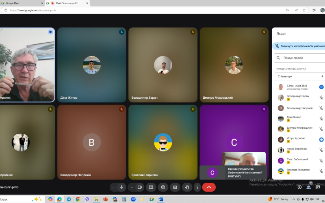Open Copilot from the taskbar
Image resolution: width=325 pixels, height=203 pixels.
[50, 199]
